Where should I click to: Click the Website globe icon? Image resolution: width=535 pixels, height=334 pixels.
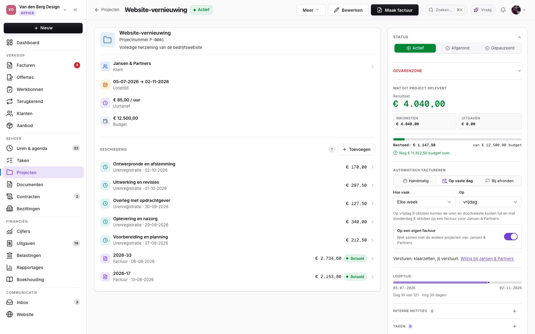pos(10,315)
